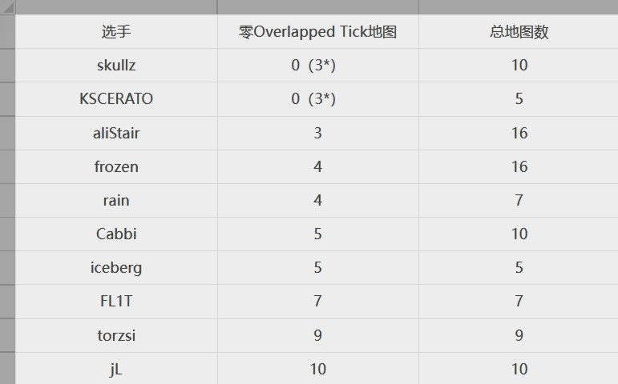Click the torzsi player cell
The height and width of the screenshot is (384, 618).
[x=116, y=334]
